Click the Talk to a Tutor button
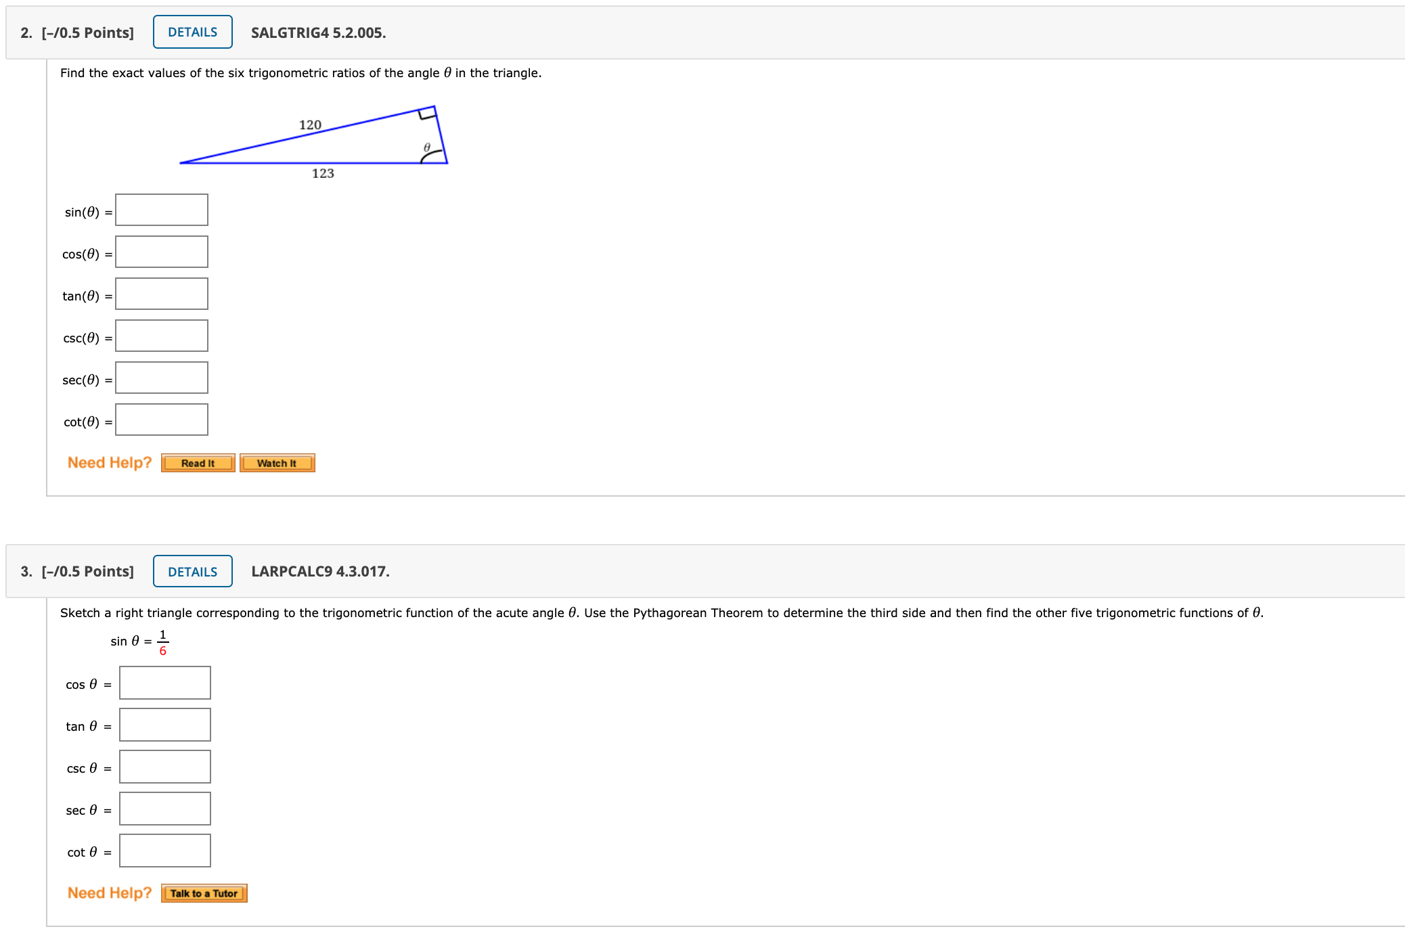 point(203,892)
